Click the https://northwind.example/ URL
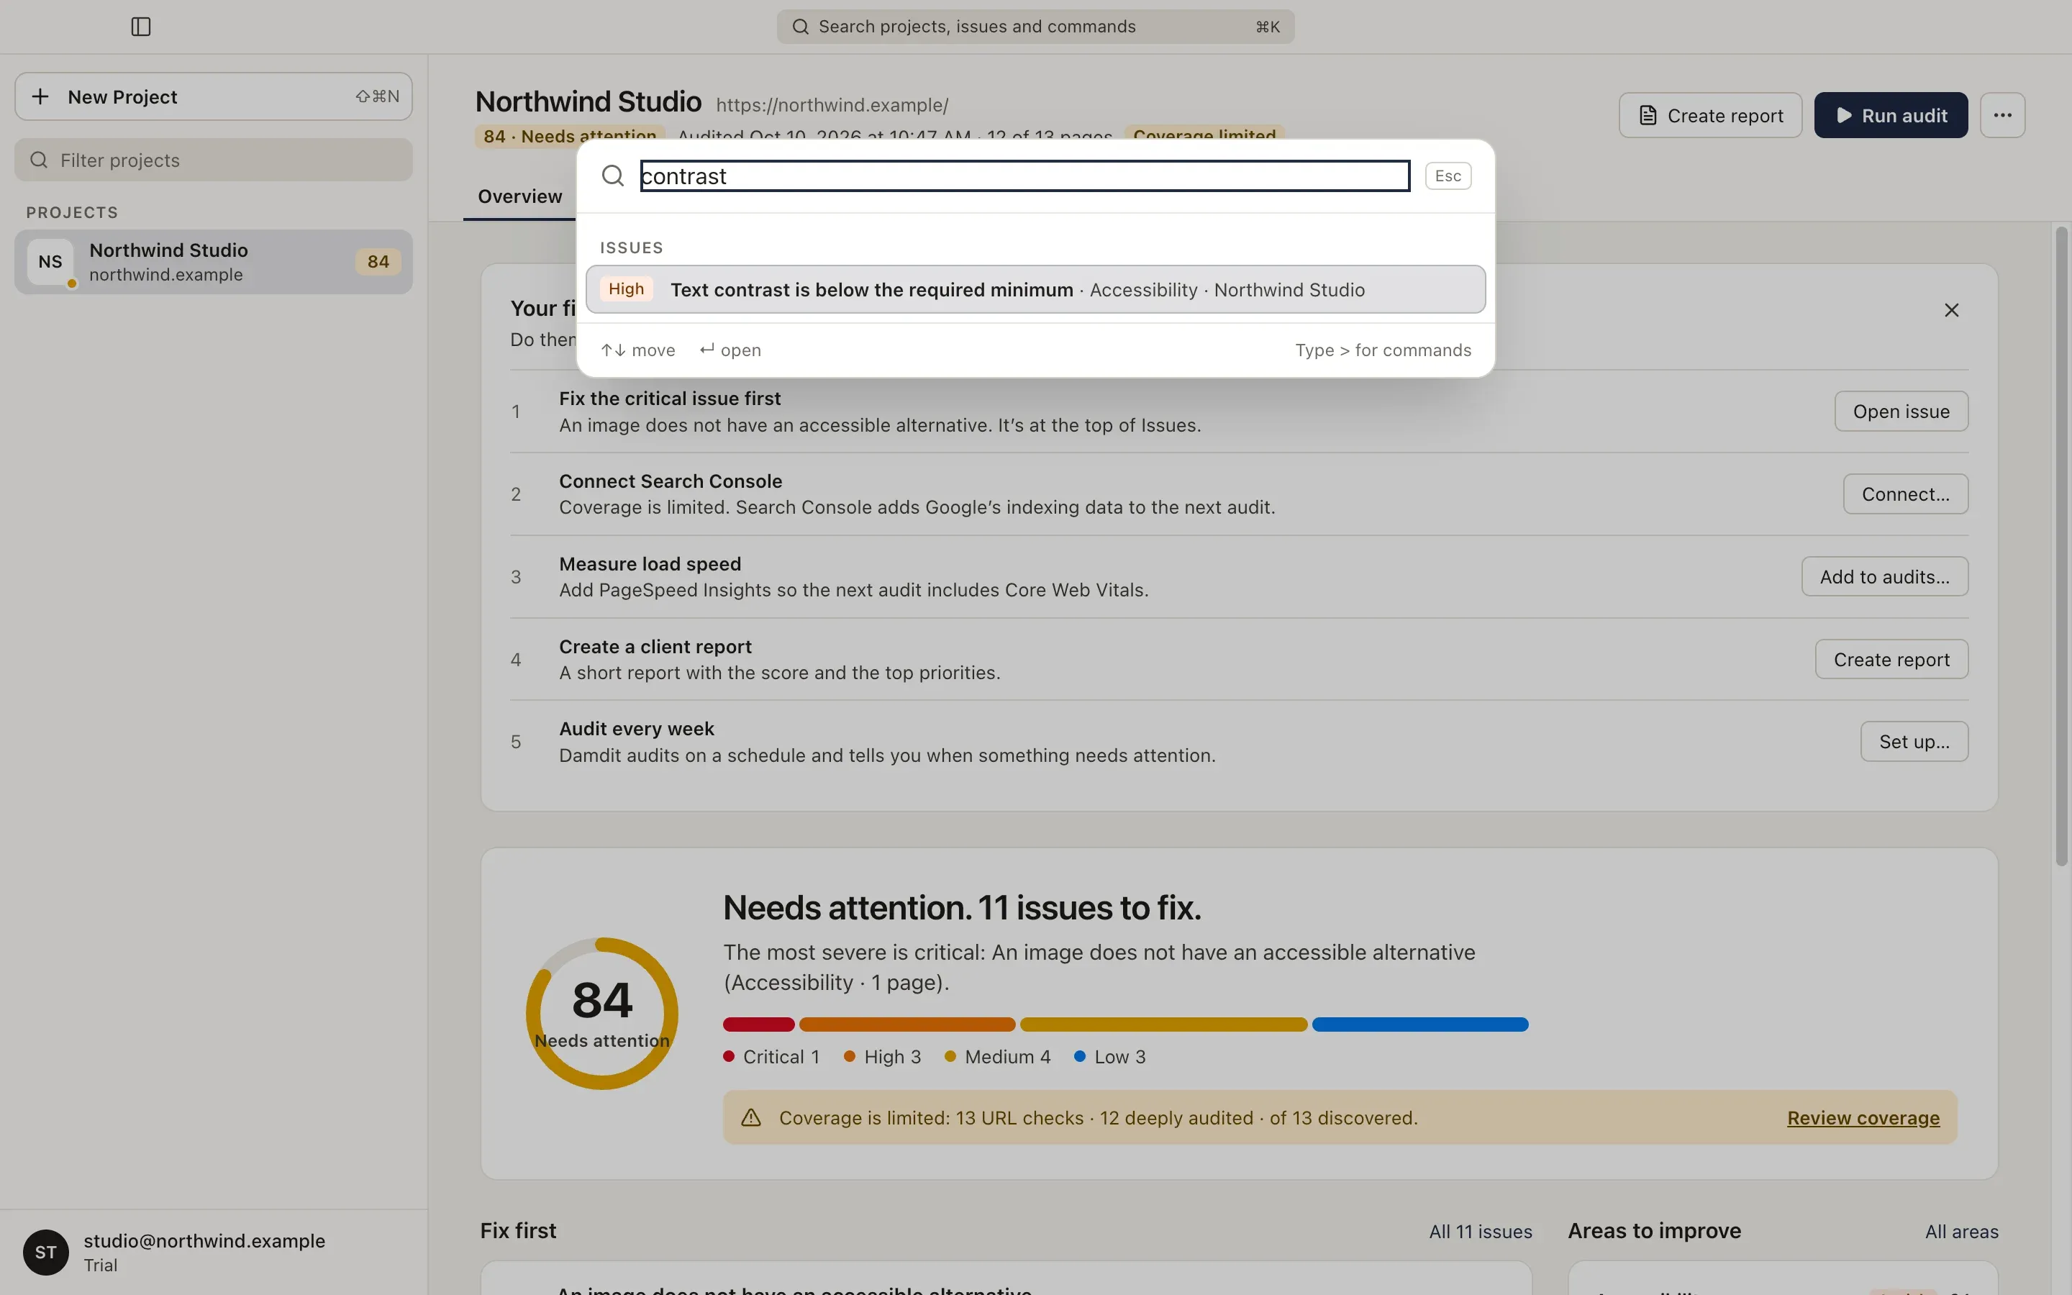Viewport: 2072px width, 1295px height. coord(832,105)
